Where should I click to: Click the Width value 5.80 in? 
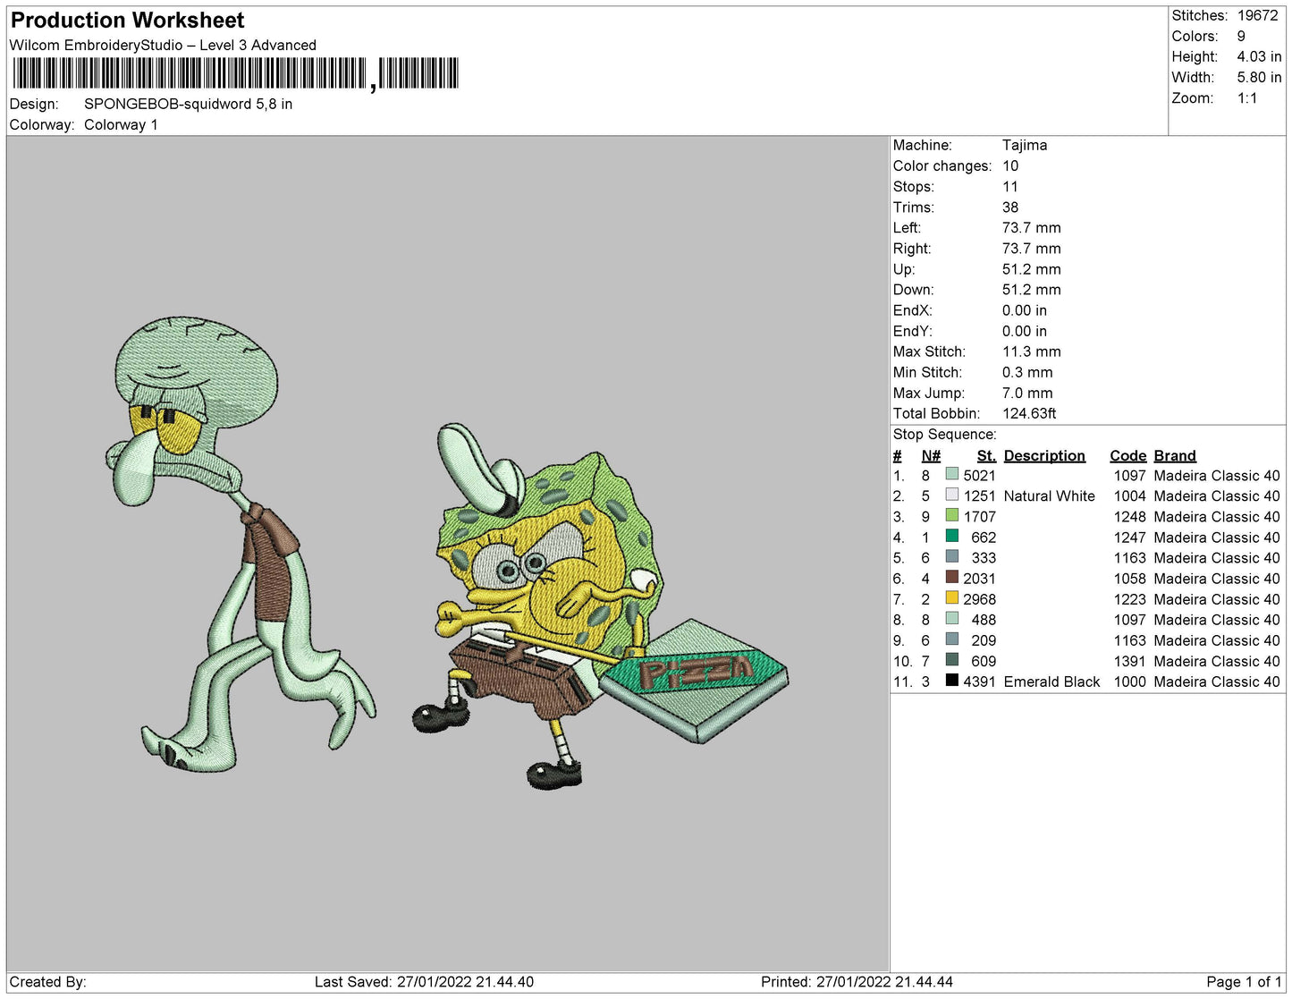click(x=1259, y=77)
